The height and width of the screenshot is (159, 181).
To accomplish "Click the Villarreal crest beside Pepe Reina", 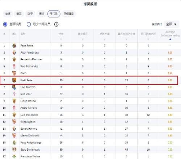I will coord(14,46).
